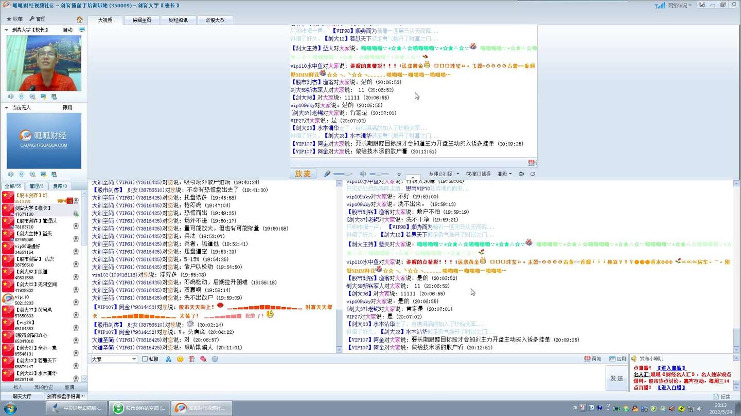Open the 大家 recipient dropdown
Viewport: 741px width, 416px height.
click(x=134, y=359)
